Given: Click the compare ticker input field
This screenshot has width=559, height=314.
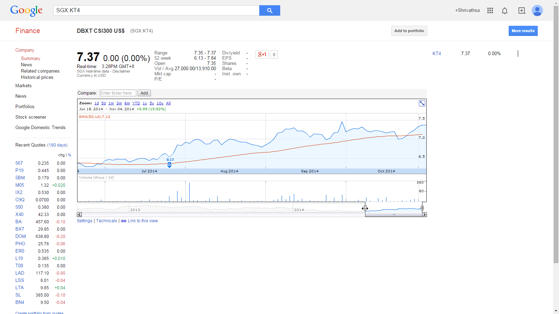Looking at the screenshot, I should 118,93.
